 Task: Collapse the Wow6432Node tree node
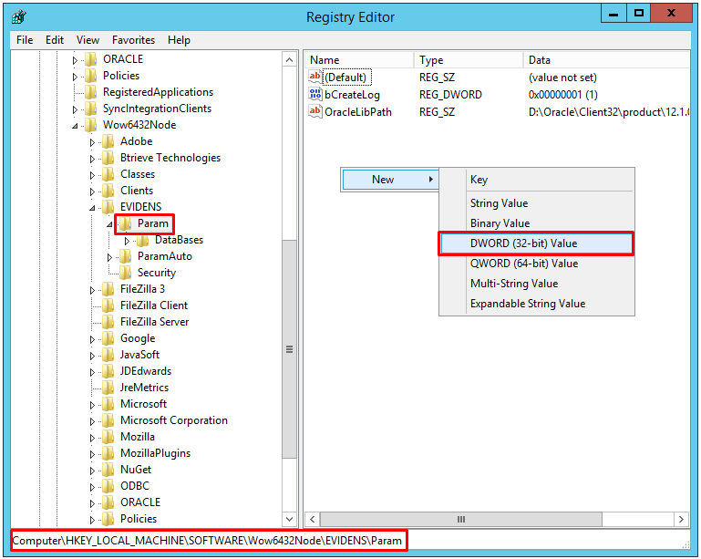[76, 126]
